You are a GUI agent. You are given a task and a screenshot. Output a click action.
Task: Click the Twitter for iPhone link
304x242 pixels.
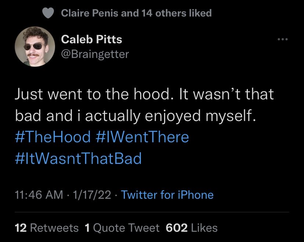pos(167,195)
